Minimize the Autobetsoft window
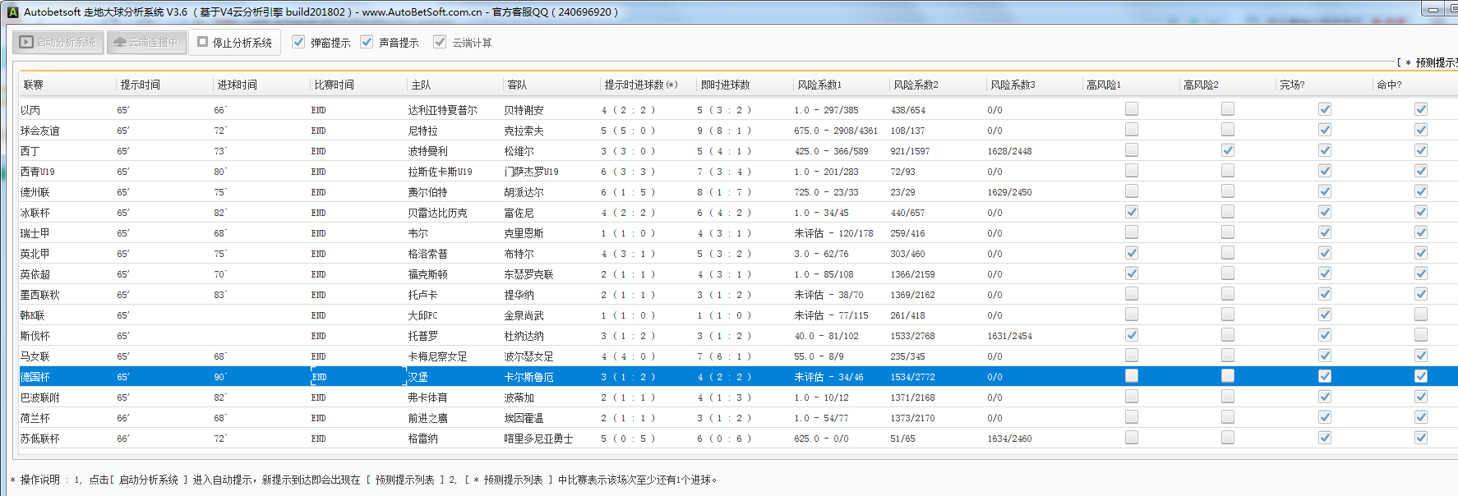Viewport: 1458px width, 496px height. pyautogui.click(x=1433, y=10)
